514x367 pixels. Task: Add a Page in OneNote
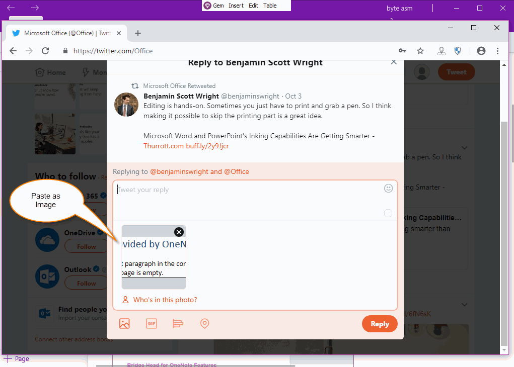16,358
